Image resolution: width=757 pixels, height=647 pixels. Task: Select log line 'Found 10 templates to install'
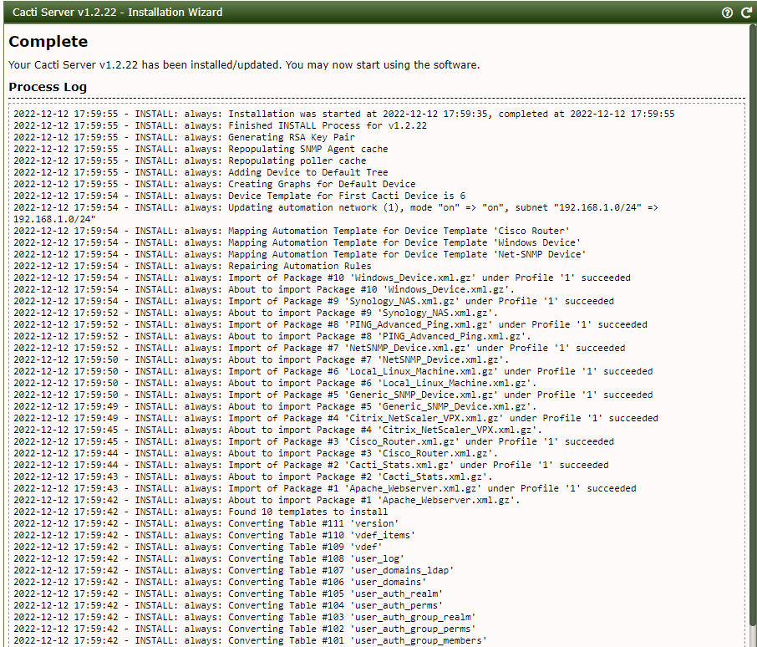201,512
